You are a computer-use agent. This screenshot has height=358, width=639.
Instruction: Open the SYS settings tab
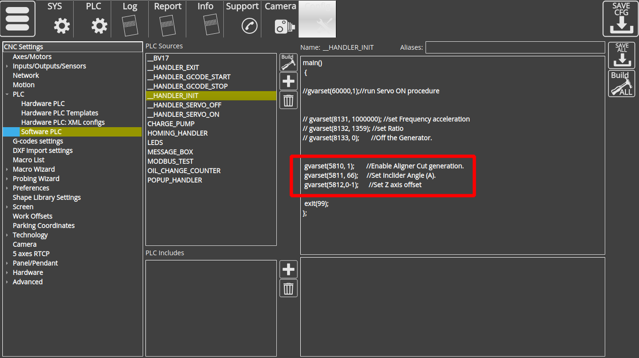[x=55, y=19]
